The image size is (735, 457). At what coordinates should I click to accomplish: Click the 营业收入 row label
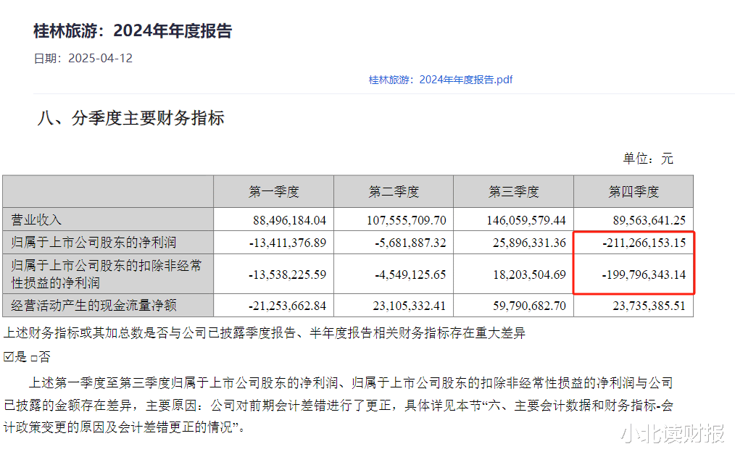point(36,219)
